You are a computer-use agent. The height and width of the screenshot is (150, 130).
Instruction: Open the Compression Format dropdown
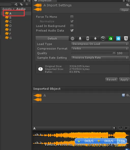(100, 49)
